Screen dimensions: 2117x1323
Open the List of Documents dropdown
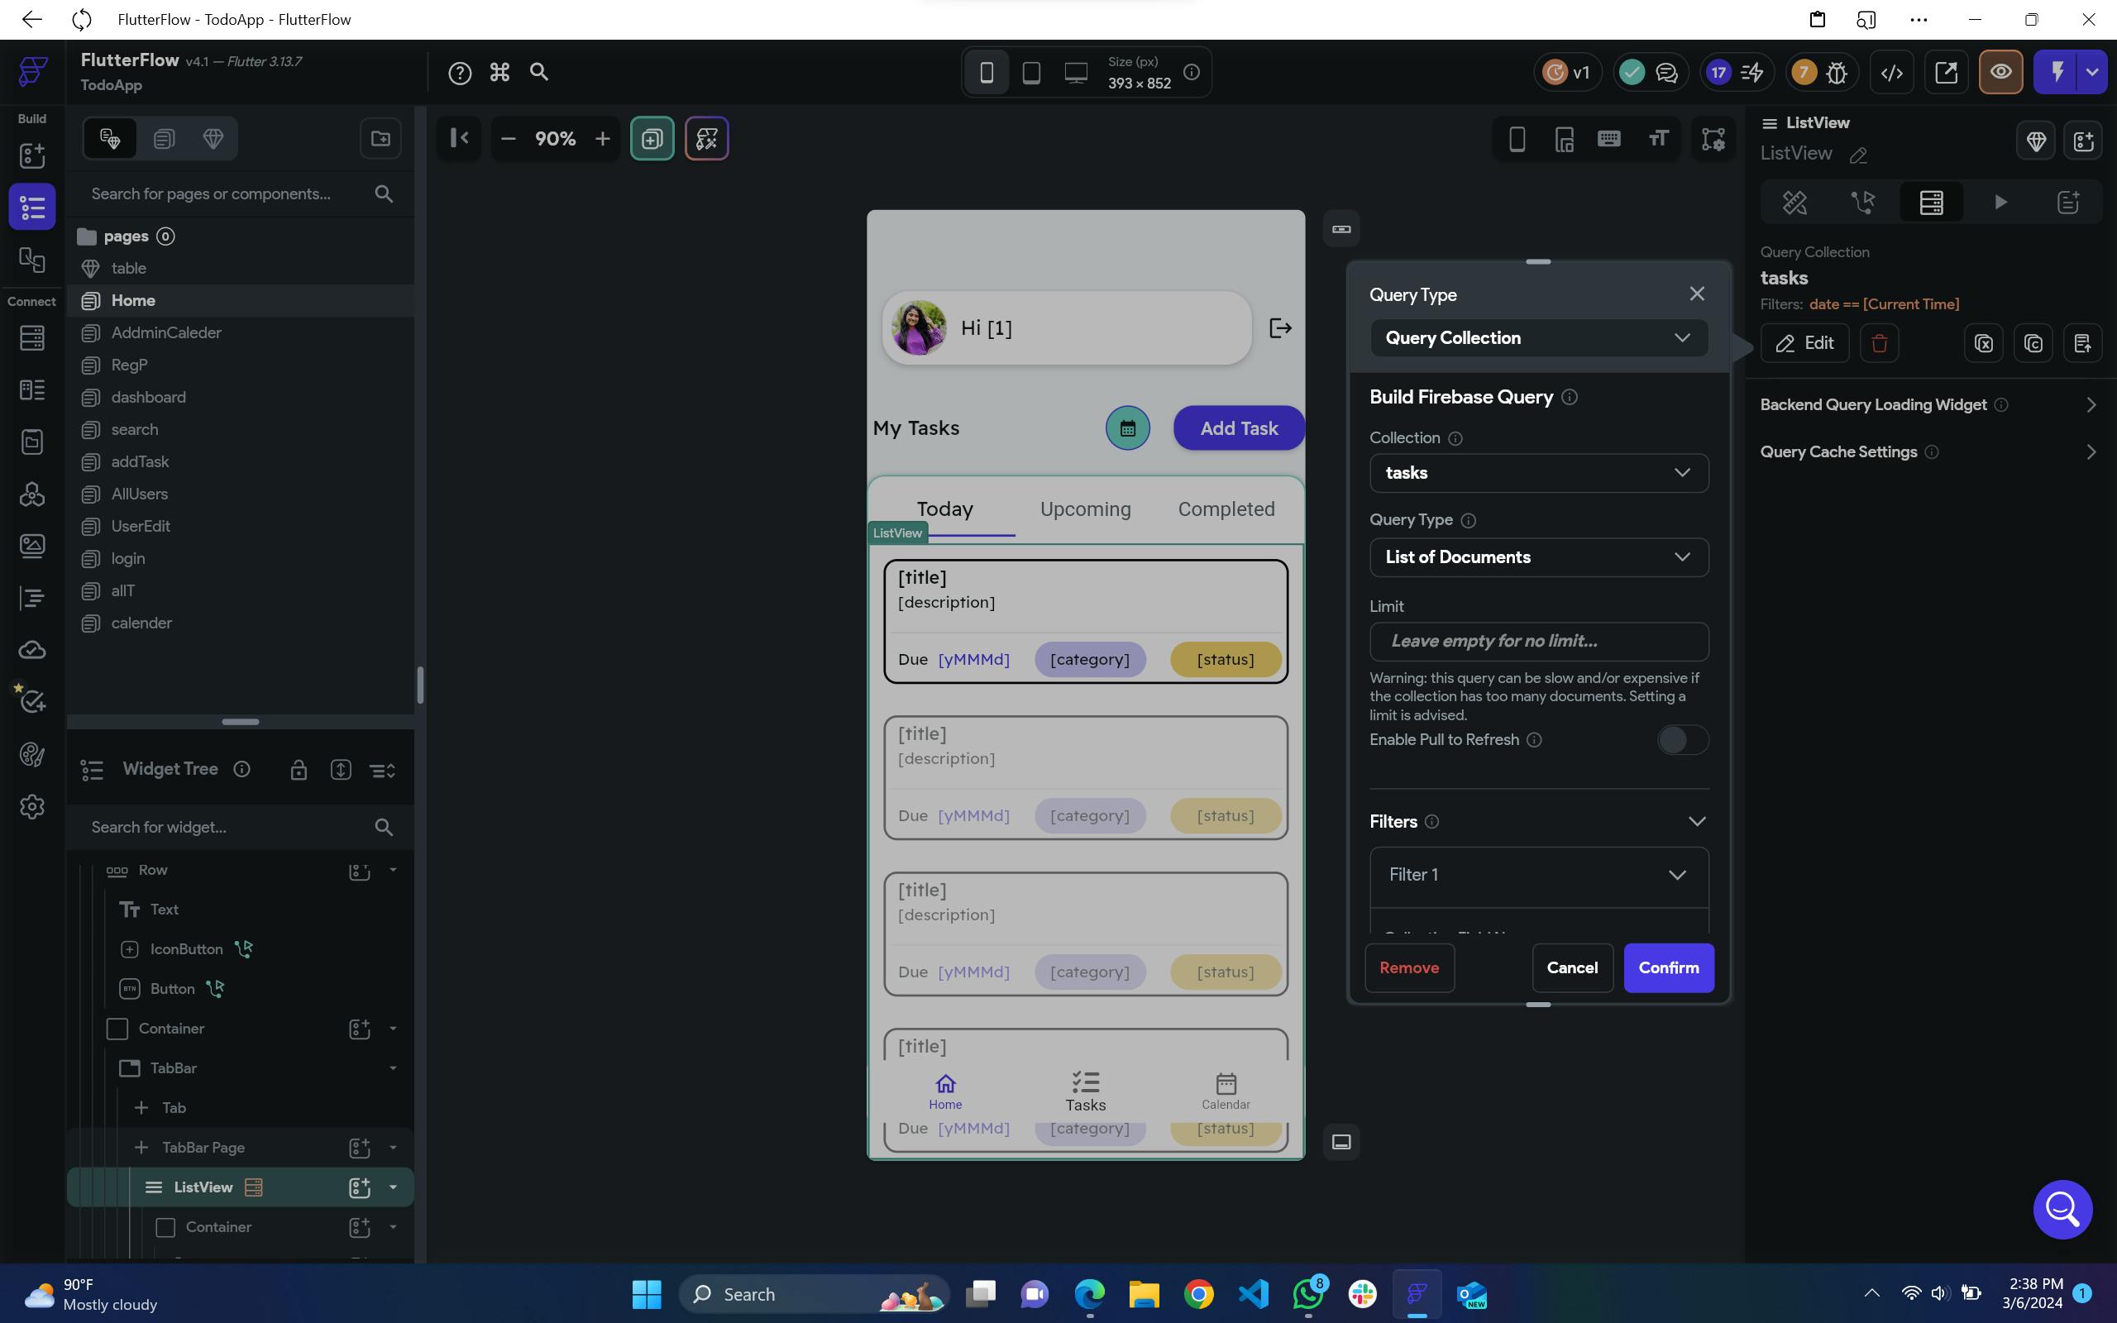[1538, 557]
